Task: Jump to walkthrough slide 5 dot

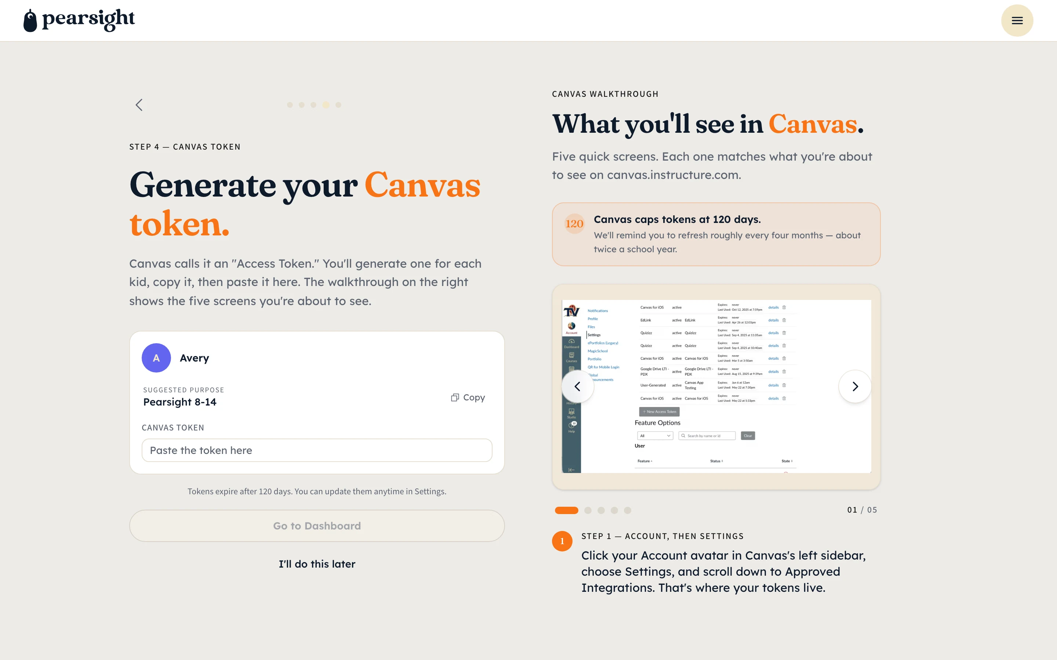Action: (627, 510)
